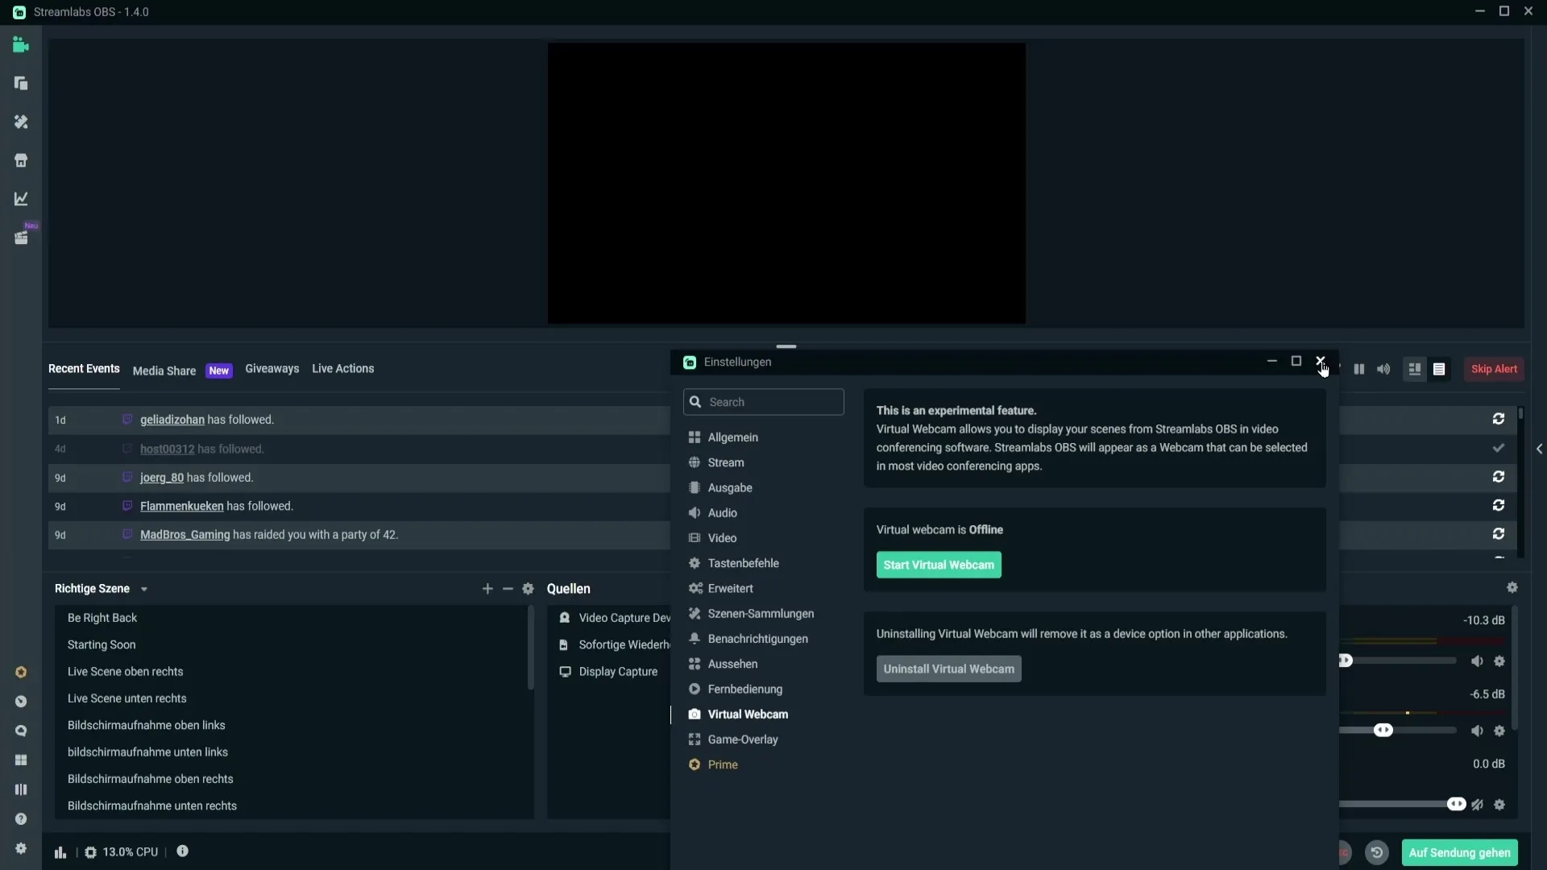Start the replay buffer circular arrow button

pyautogui.click(x=1377, y=852)
